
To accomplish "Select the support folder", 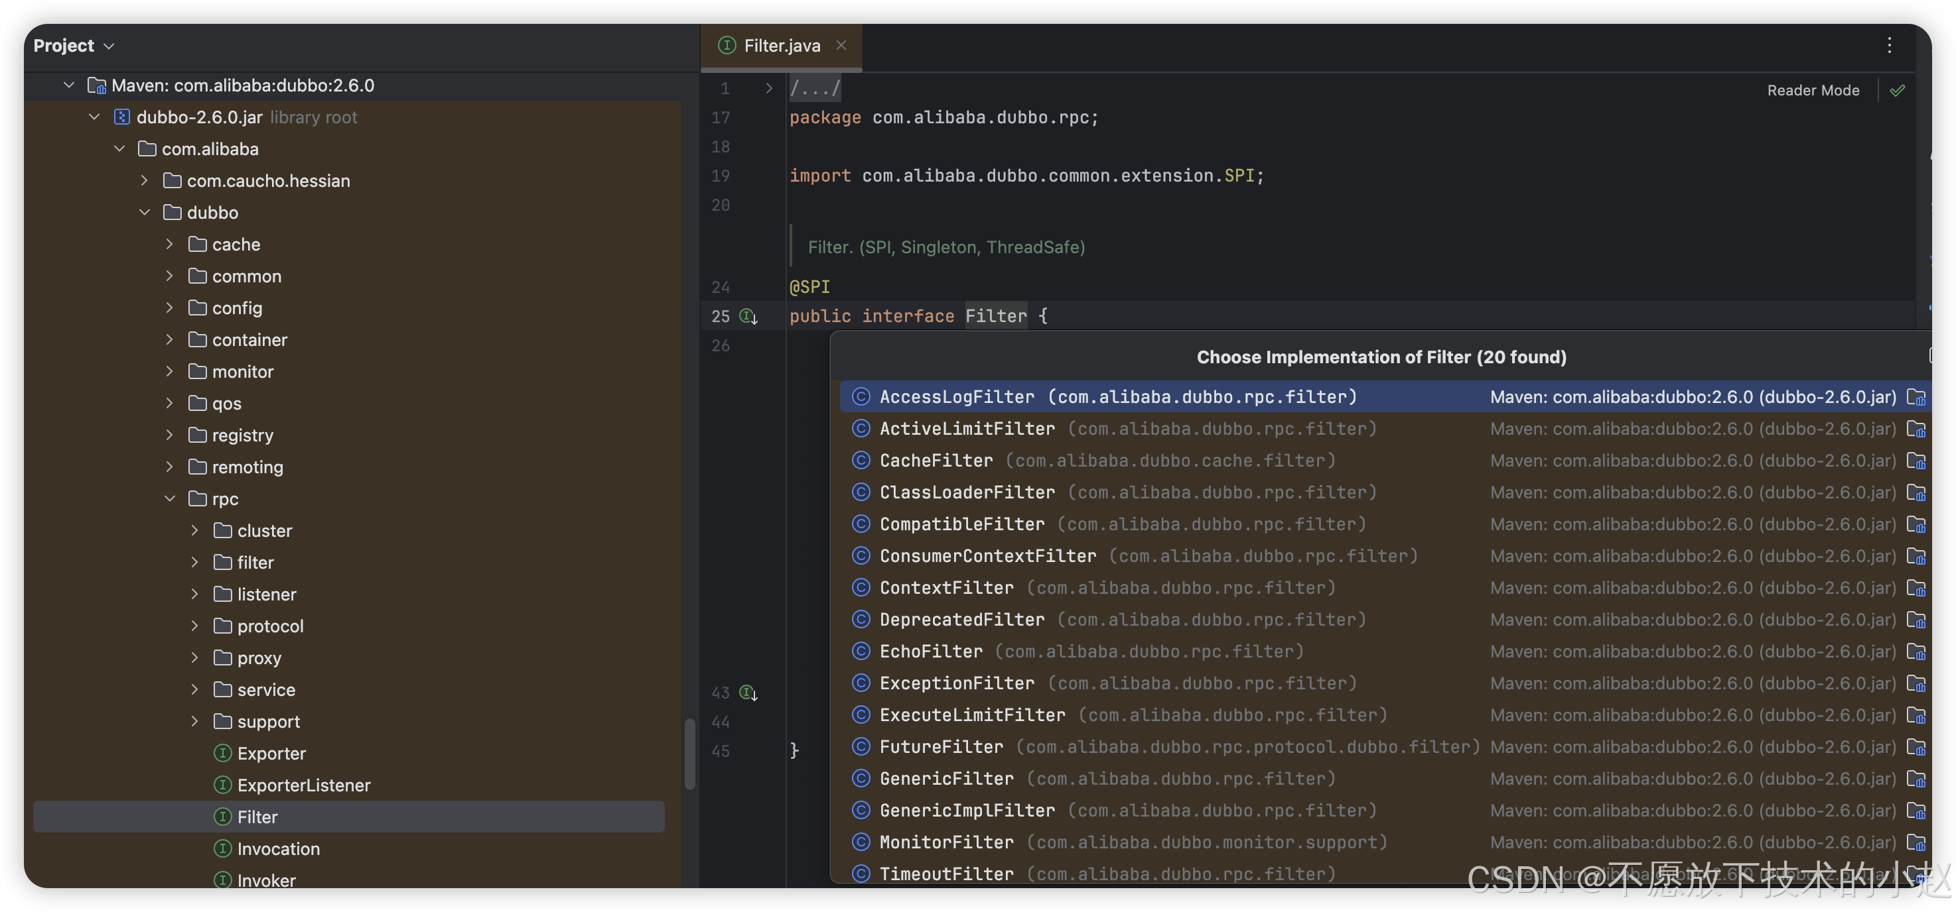I will pyautogui.click(x=257, y=722).
